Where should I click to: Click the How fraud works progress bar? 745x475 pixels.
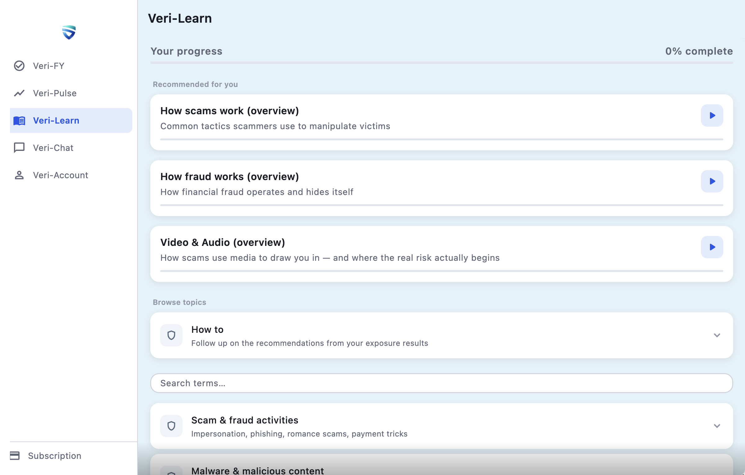442,205
